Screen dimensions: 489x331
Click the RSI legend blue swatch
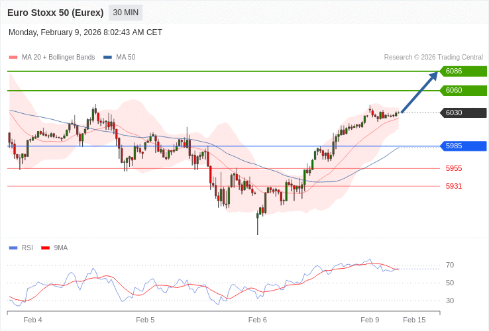pyautogui.click(x=13, y=248)
